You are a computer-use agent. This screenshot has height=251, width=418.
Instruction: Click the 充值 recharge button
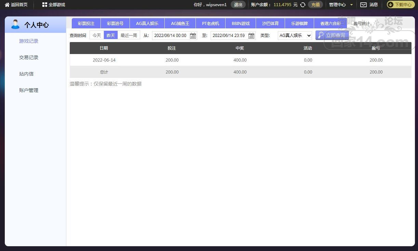pos(315,5)
